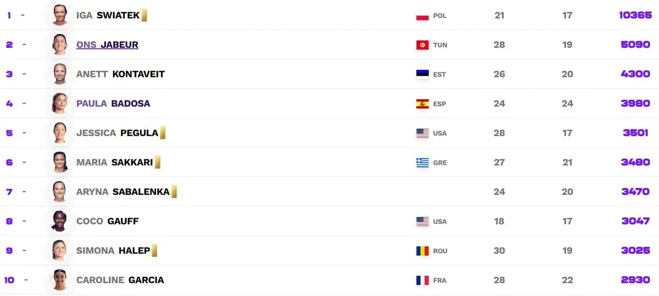Click the gold badge beside Simona Halep
Screen dimensions: 659x296
[154, 250]
